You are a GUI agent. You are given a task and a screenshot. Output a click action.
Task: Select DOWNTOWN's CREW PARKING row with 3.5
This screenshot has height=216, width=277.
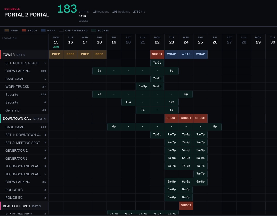(25, 182)
